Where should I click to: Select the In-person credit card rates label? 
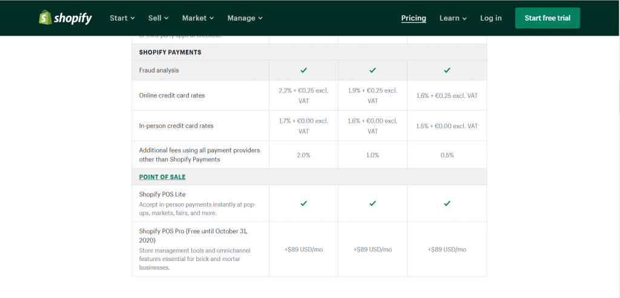click(x=176, y=126)
